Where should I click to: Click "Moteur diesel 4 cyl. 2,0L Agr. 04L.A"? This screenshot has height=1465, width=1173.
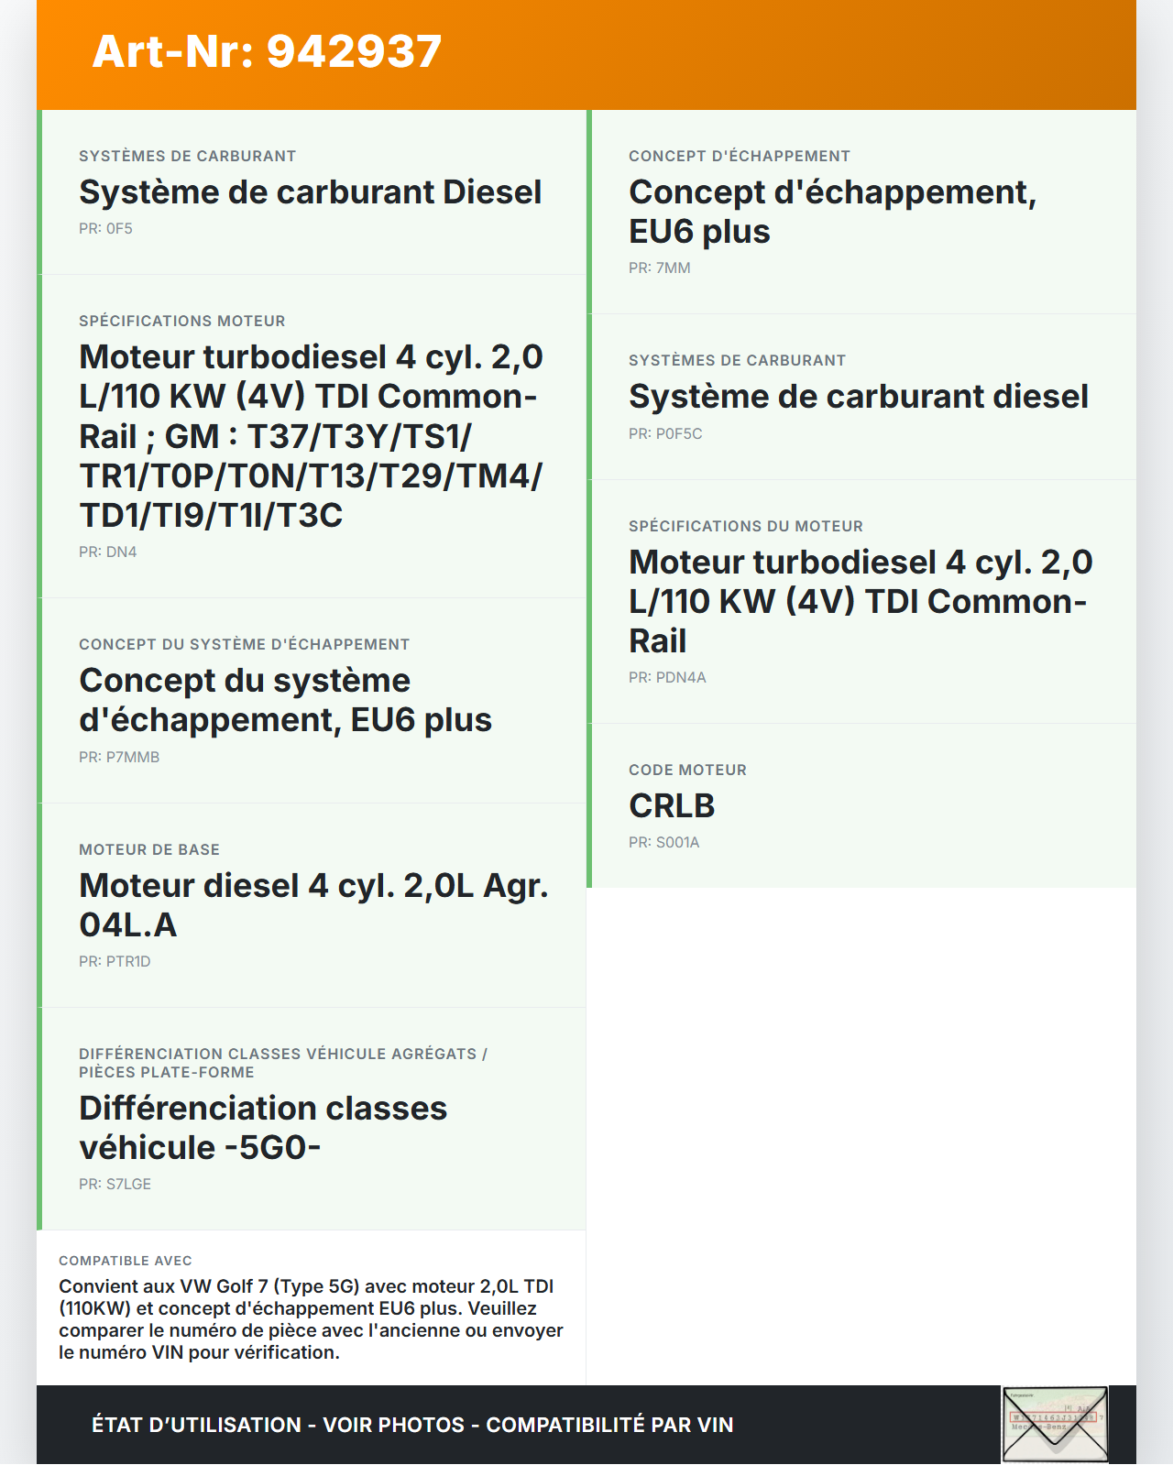tap(313, 905)
